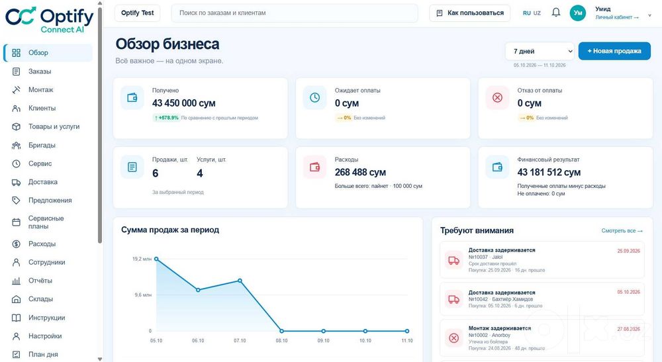The width and height of the screenshot is (662, 362).
Task: Click the Сотрудники person icon
Action: (16, 263)
